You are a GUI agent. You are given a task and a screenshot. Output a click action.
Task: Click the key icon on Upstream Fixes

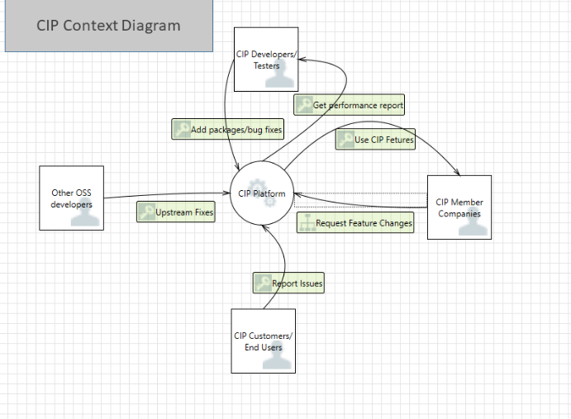[x=147, y=212]
